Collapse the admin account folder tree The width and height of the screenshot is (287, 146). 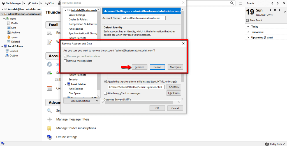point(2,14)
